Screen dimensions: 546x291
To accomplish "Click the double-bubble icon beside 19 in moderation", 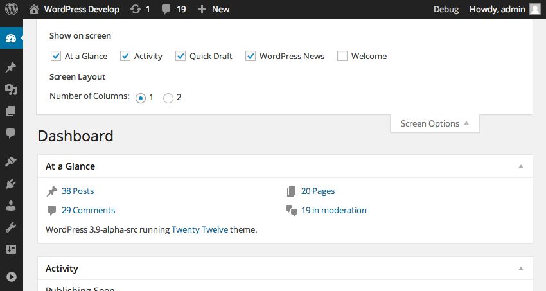I will pyautogui.click(x=292, y=210).
